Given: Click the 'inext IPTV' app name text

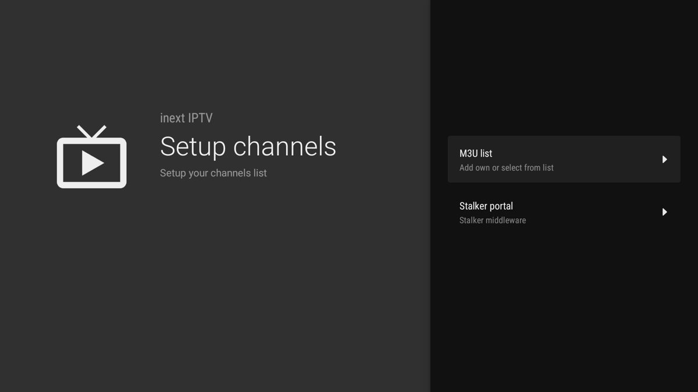Looking at the screenshot, I should click(x=186, y=118).
